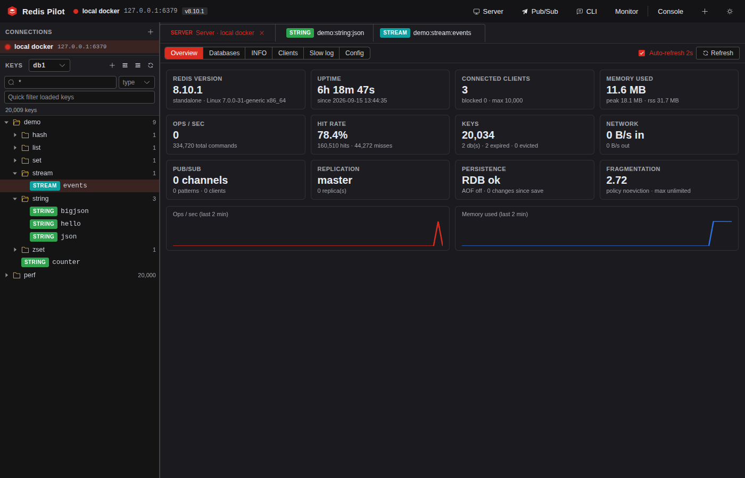Switch to the Databases sub-tab
Image resolution: width=745 pixels, height=478 pixels.
tap(224, 53)
